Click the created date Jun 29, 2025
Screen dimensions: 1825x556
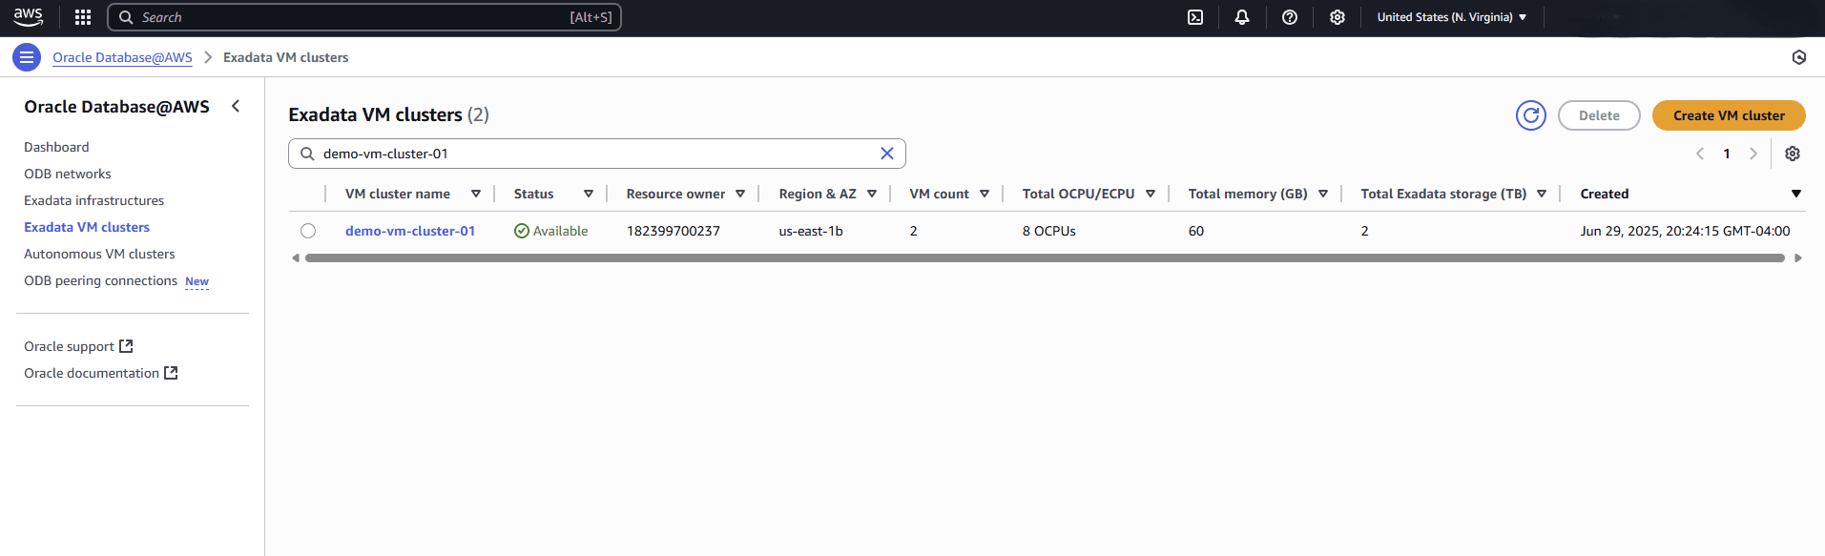[x=1685, y=231]
